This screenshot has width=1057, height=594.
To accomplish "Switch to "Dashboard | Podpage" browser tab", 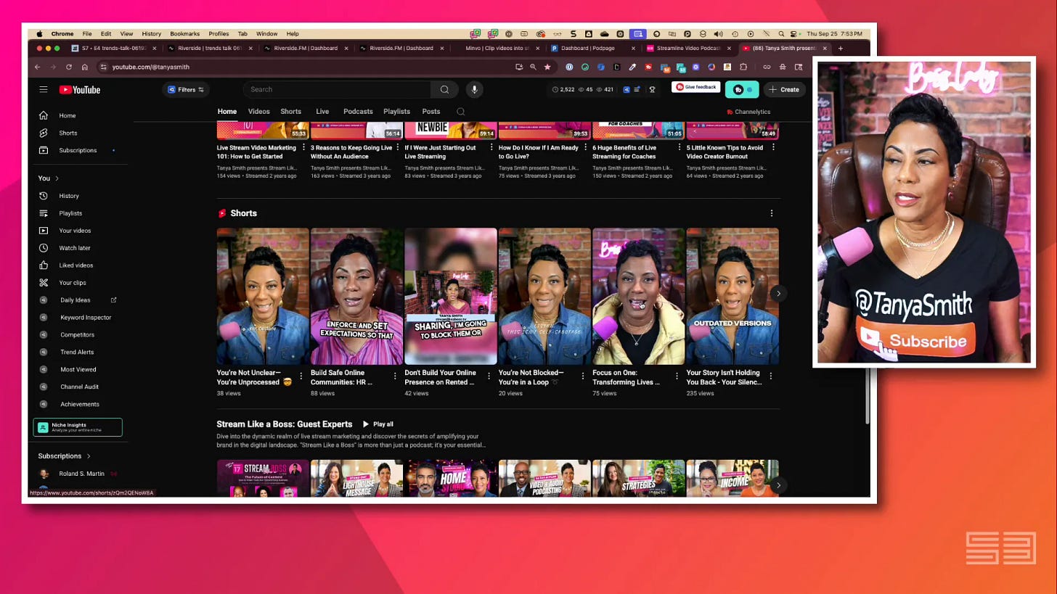I will pos(592,49).
